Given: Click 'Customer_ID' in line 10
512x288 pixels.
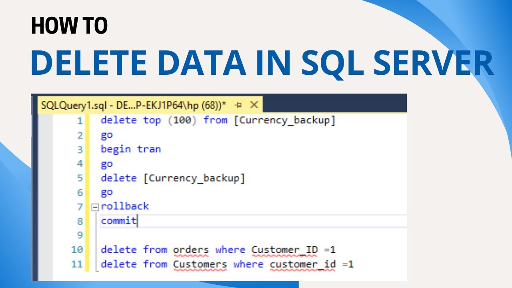Looking at the screenshot, I should pyautogui.click(x=284, y=250).
